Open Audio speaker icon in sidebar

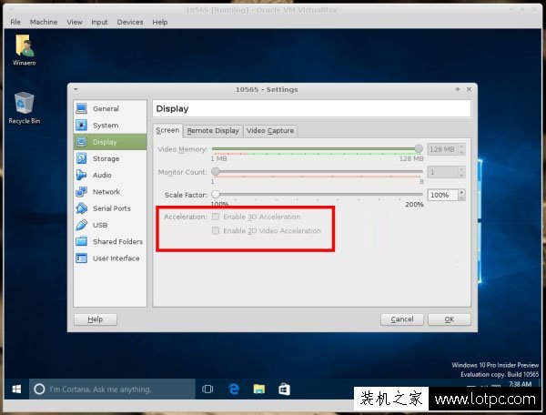pos(82,175)
